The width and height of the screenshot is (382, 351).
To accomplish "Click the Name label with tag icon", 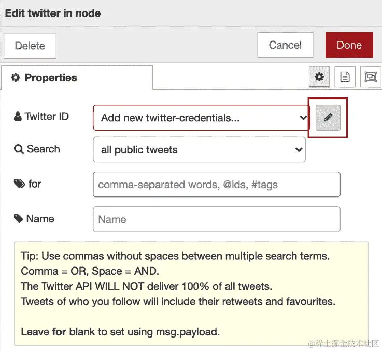I will (x=34, y=219).
